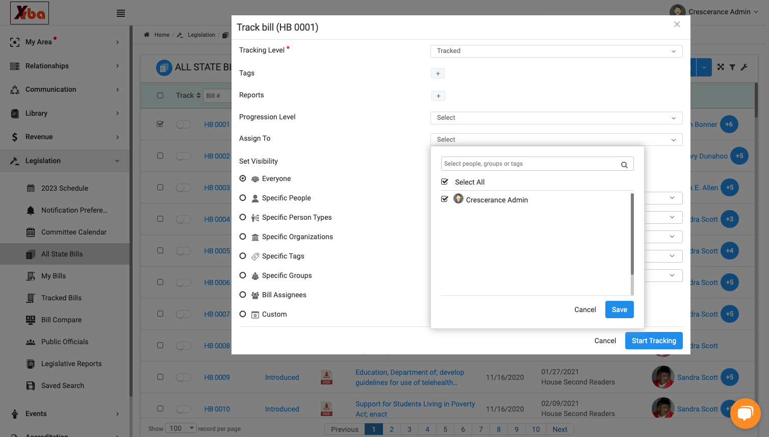Open the chat bubble widget
The image size is (769, 437).
point(745,414)
